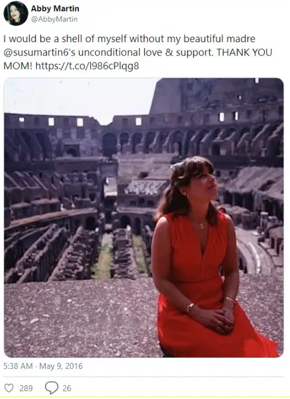Open the Abby Martin display name

55,8
